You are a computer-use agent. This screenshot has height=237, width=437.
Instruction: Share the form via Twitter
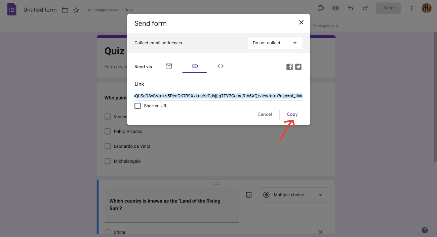298,66
